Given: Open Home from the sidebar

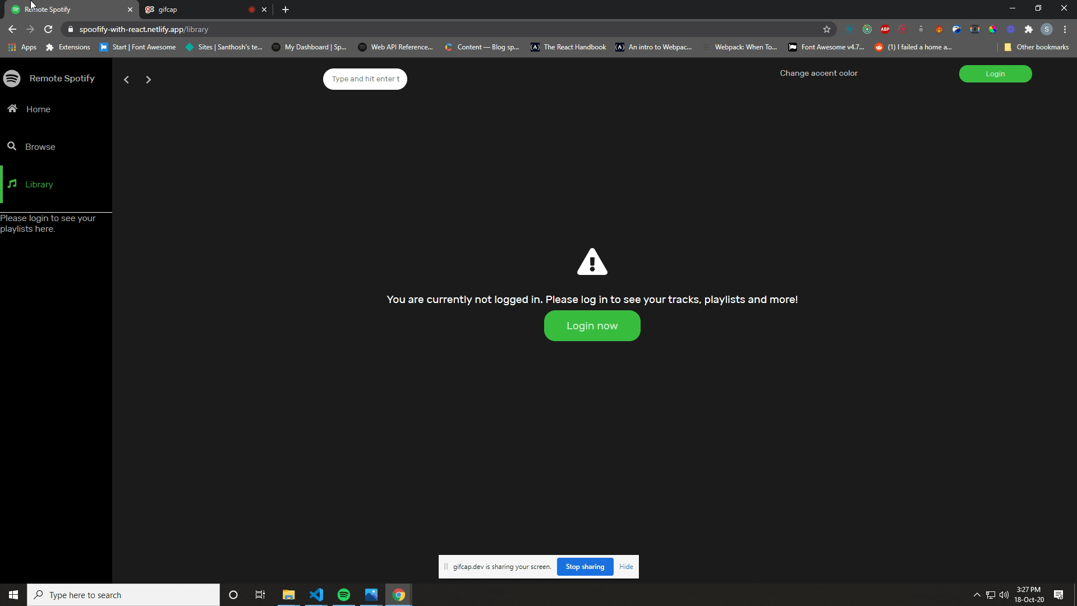Looking at the screenshot, I should (x=38, y=109).
